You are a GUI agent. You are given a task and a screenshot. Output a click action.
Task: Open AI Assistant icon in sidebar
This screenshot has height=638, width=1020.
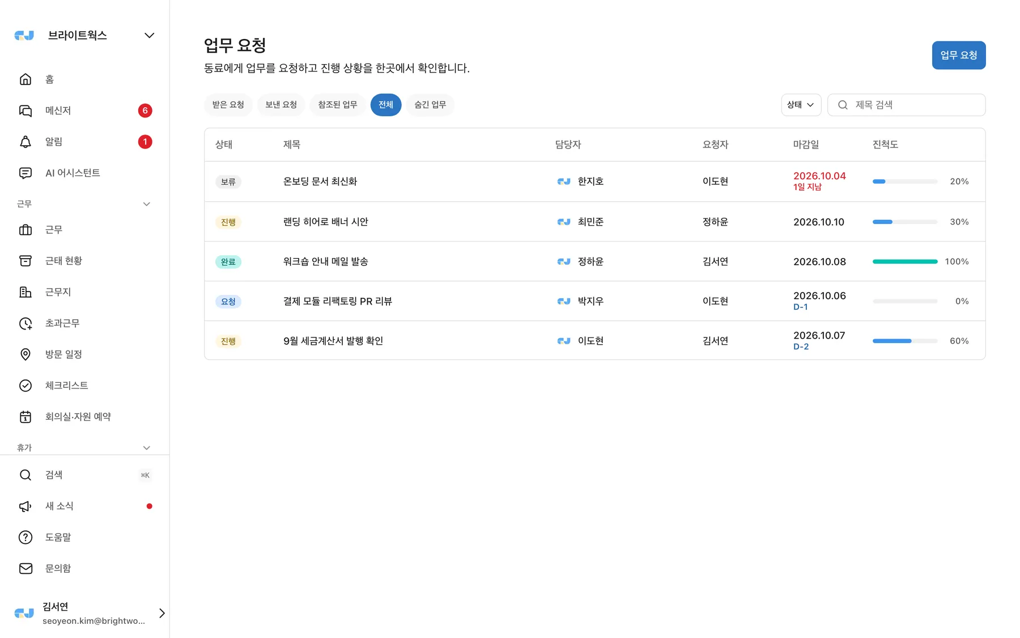(25, 173)
